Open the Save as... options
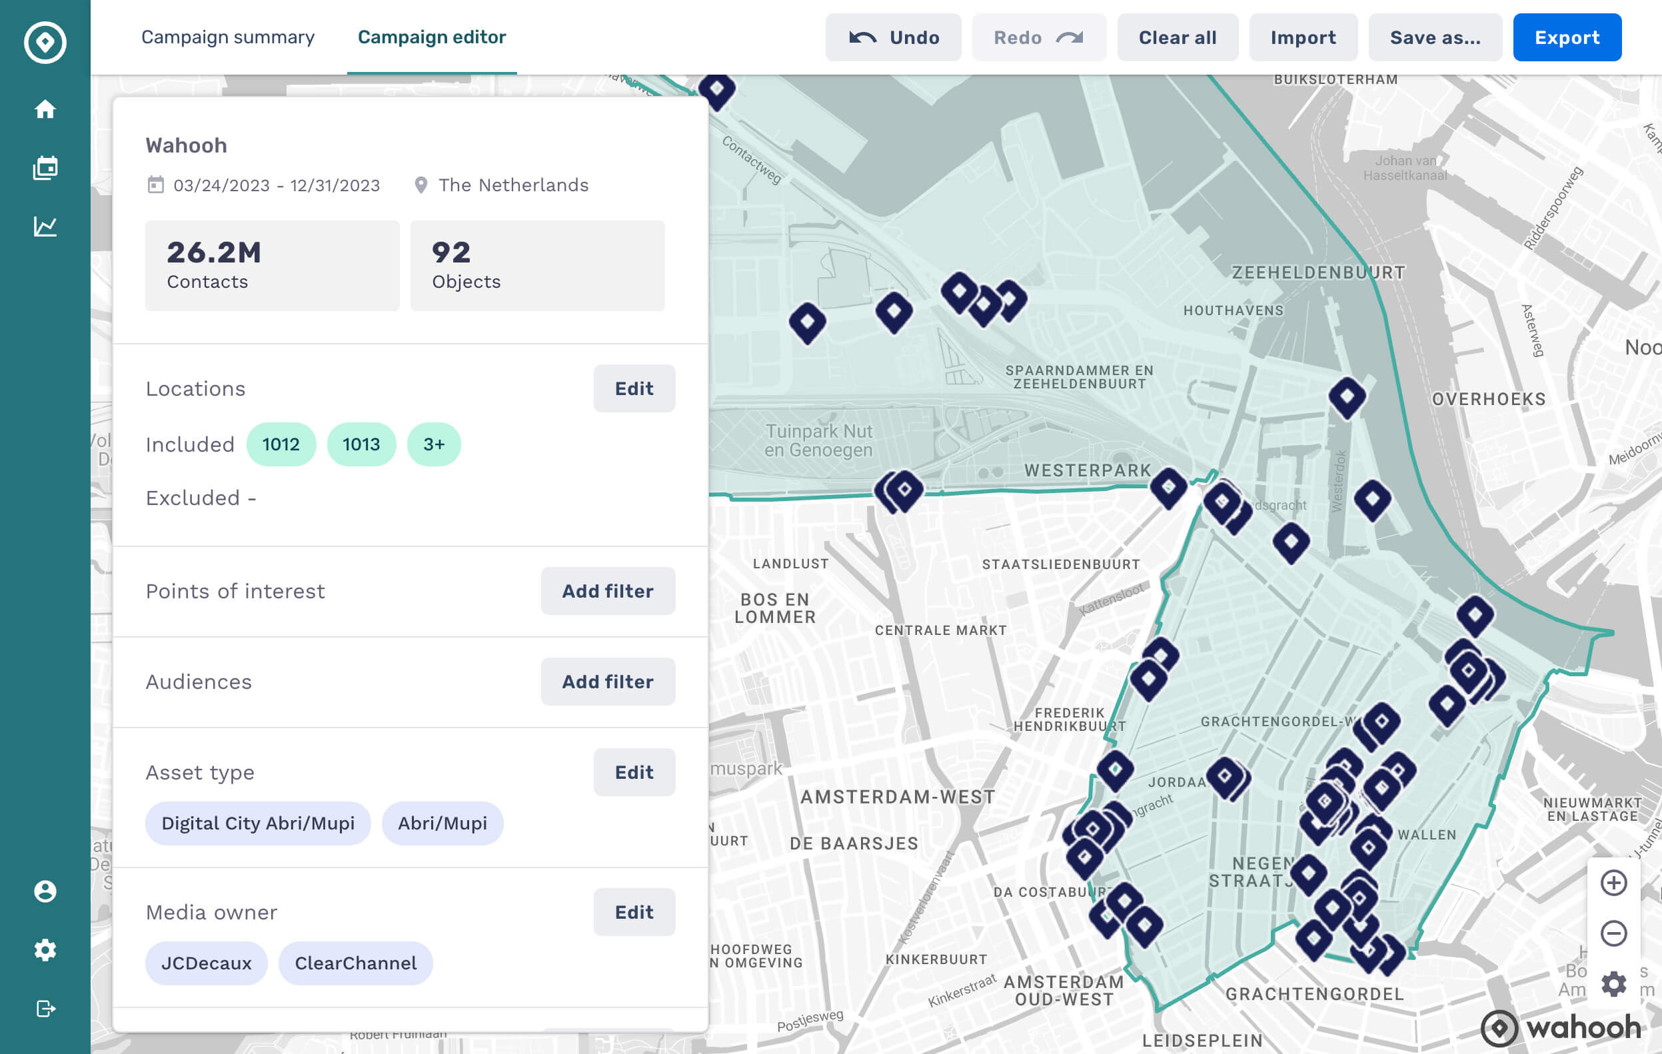Viewport: 1662px width, 1054px height. [x=1435, y=37]
